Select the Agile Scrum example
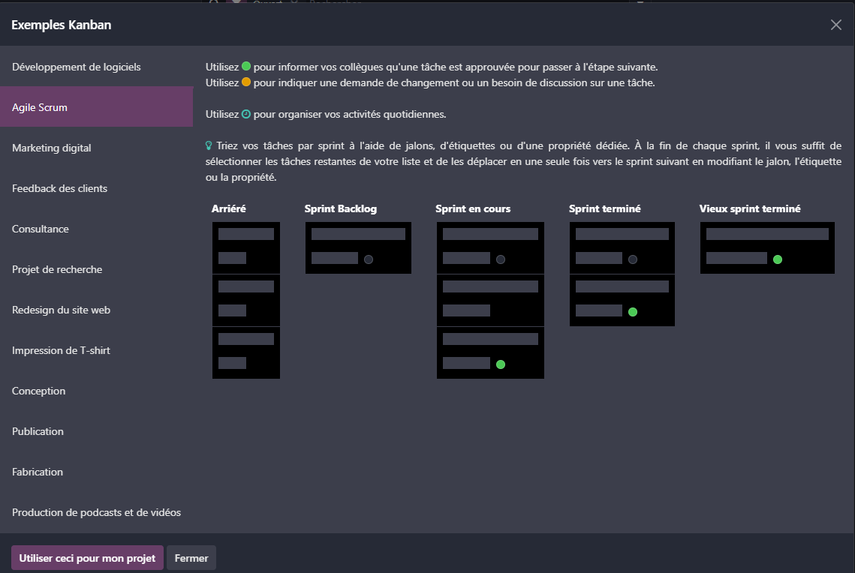 (x=40, y=107)
